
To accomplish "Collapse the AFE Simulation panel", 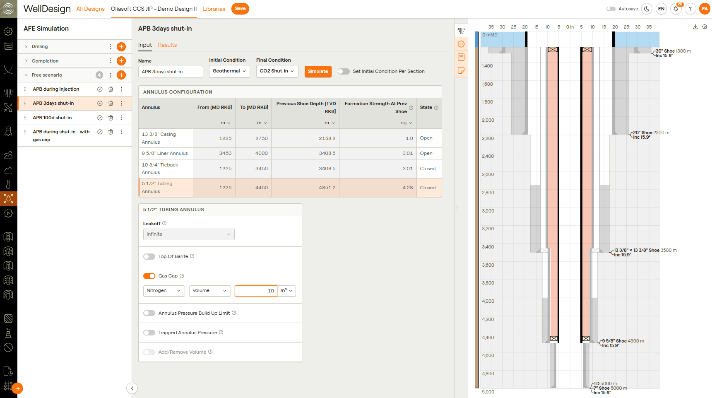I will tap(132, 388).
